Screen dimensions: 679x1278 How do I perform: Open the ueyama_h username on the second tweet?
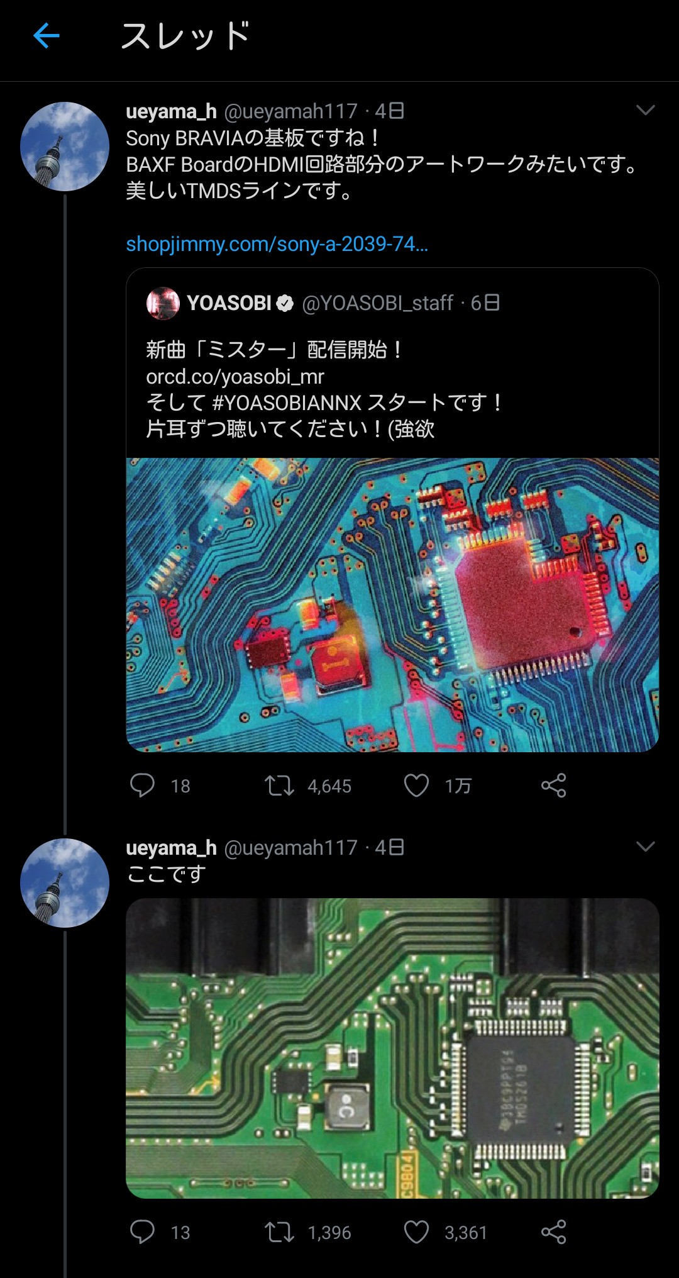[171, 848]
